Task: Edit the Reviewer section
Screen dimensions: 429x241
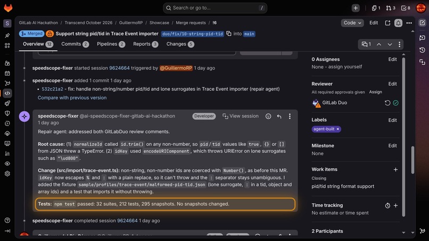Action: point(392,84)
